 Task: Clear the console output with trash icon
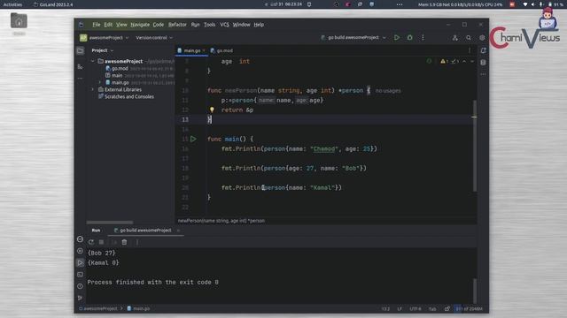pos(124,242)
